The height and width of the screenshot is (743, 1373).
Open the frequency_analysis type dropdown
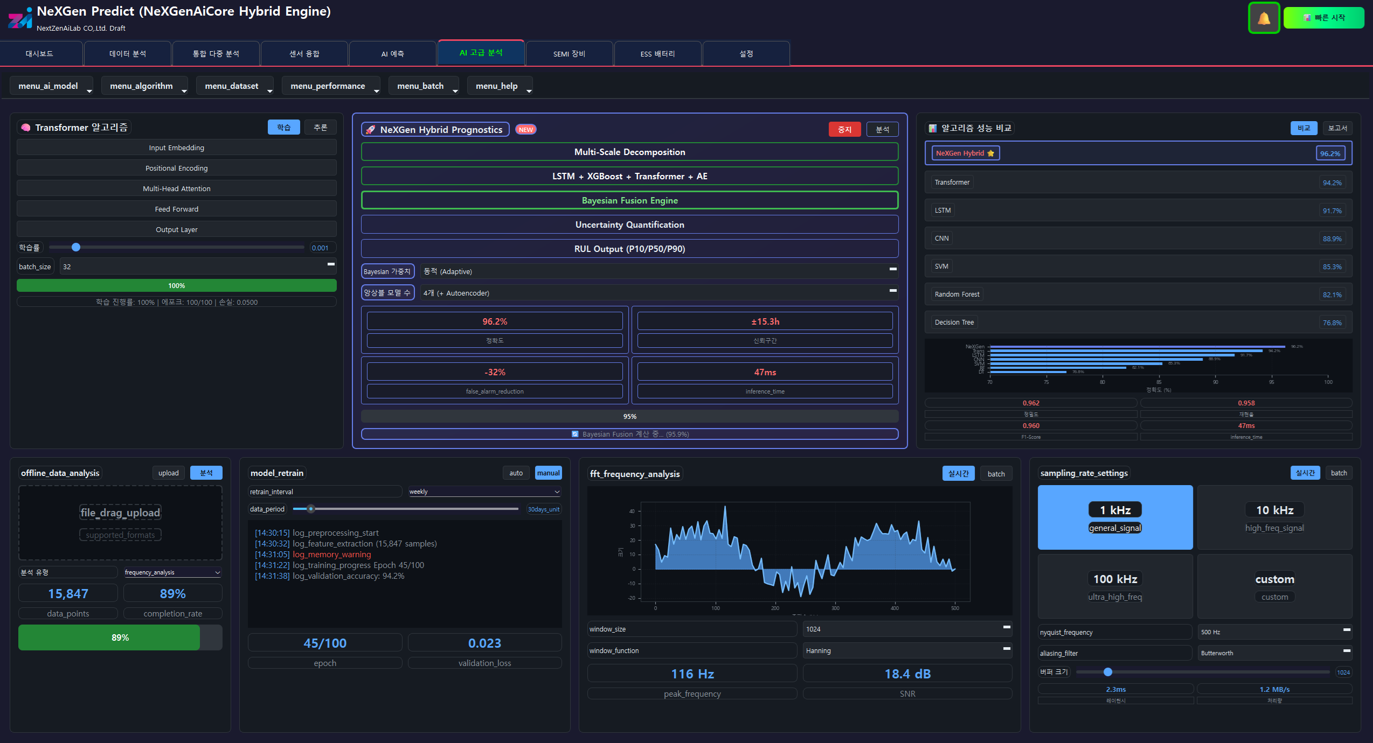pos(172,572)
